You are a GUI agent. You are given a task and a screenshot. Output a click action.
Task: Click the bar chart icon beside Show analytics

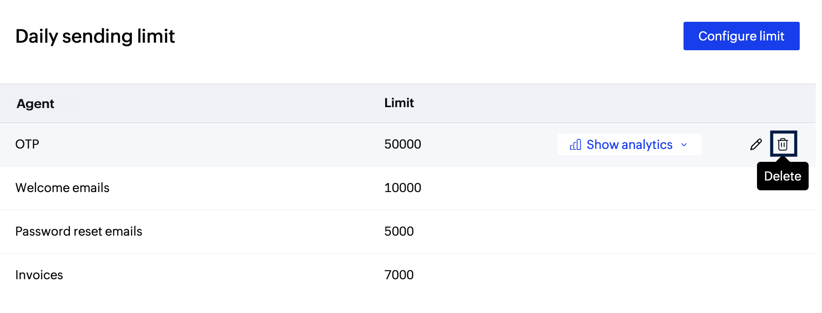575,144
